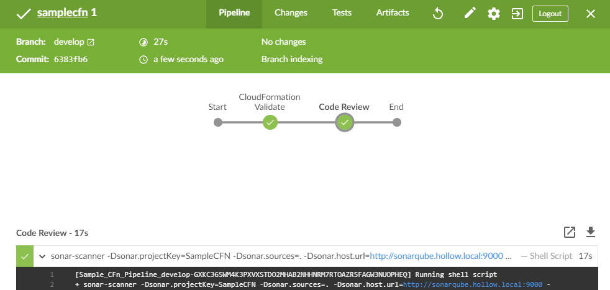
Task: Close the run details view
Action: point(591,14)
